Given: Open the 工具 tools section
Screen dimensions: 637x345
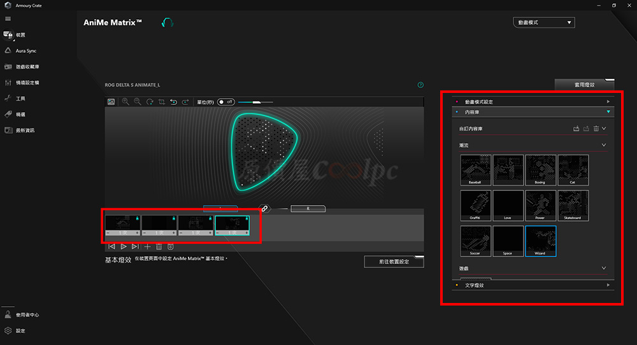Looking at the screenshot, I should (15, 98).
